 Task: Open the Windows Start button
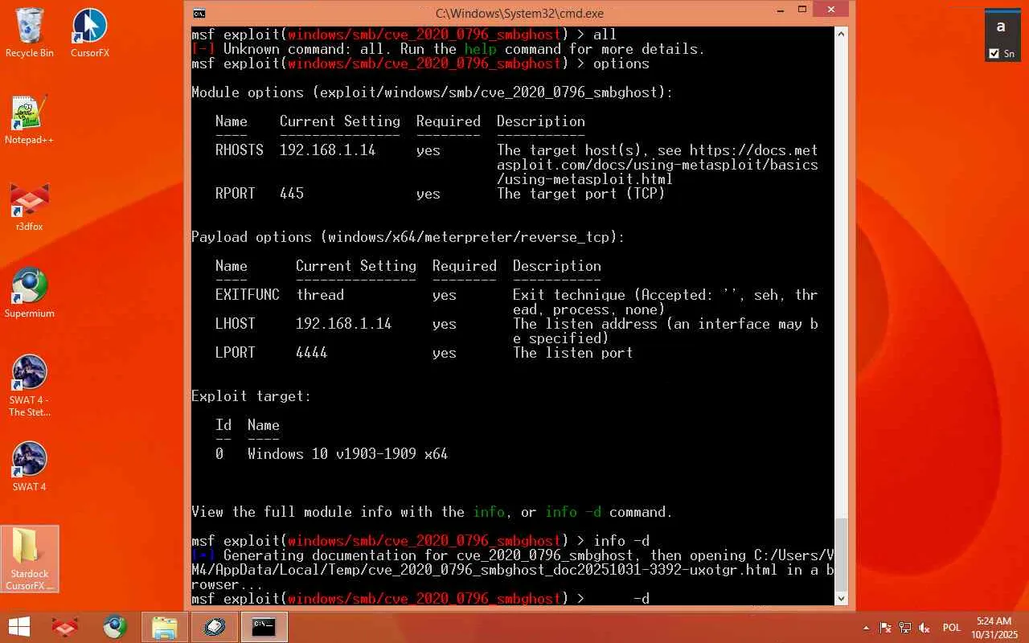[x=19, y=627]
